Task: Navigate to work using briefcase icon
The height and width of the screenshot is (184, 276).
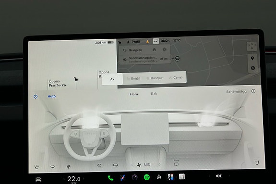Action: pyautogui.click(x=165, y=49)
